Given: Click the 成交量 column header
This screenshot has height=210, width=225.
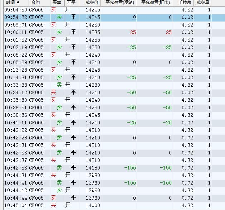Looking at the screenshot, I should [x=202, y=3].
